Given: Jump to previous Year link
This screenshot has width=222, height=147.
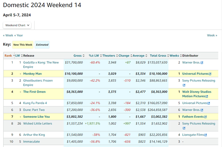Looking at the screenshot, I should [18, 35].
